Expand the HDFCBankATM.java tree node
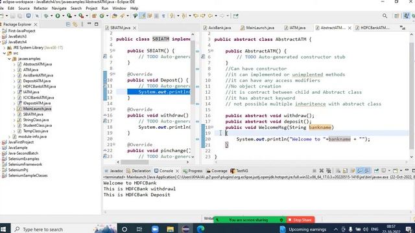Screen dimensions: 415x233 point(14,87)
